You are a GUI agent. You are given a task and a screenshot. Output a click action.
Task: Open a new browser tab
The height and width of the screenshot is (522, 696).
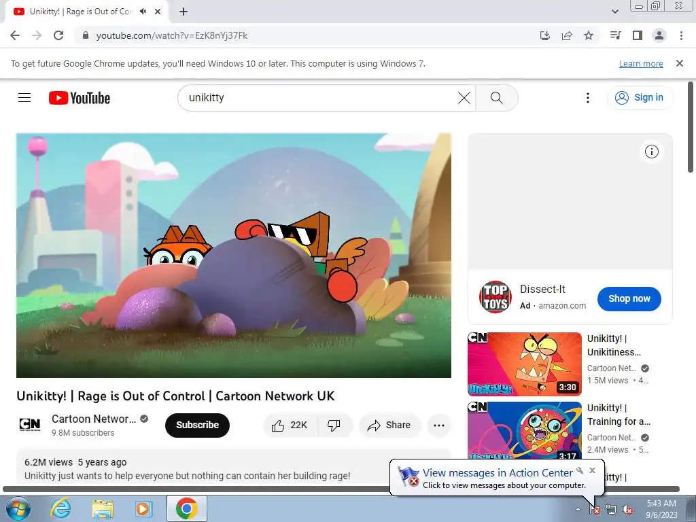click(184, 12)
